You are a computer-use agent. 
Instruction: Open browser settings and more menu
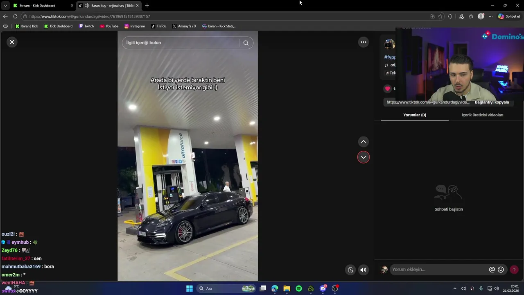pyautogui.click(x=490, y=16)
